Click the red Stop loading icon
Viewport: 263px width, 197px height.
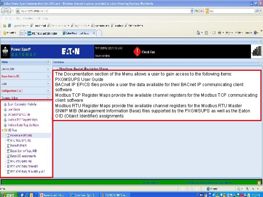[x=201, y=11]
